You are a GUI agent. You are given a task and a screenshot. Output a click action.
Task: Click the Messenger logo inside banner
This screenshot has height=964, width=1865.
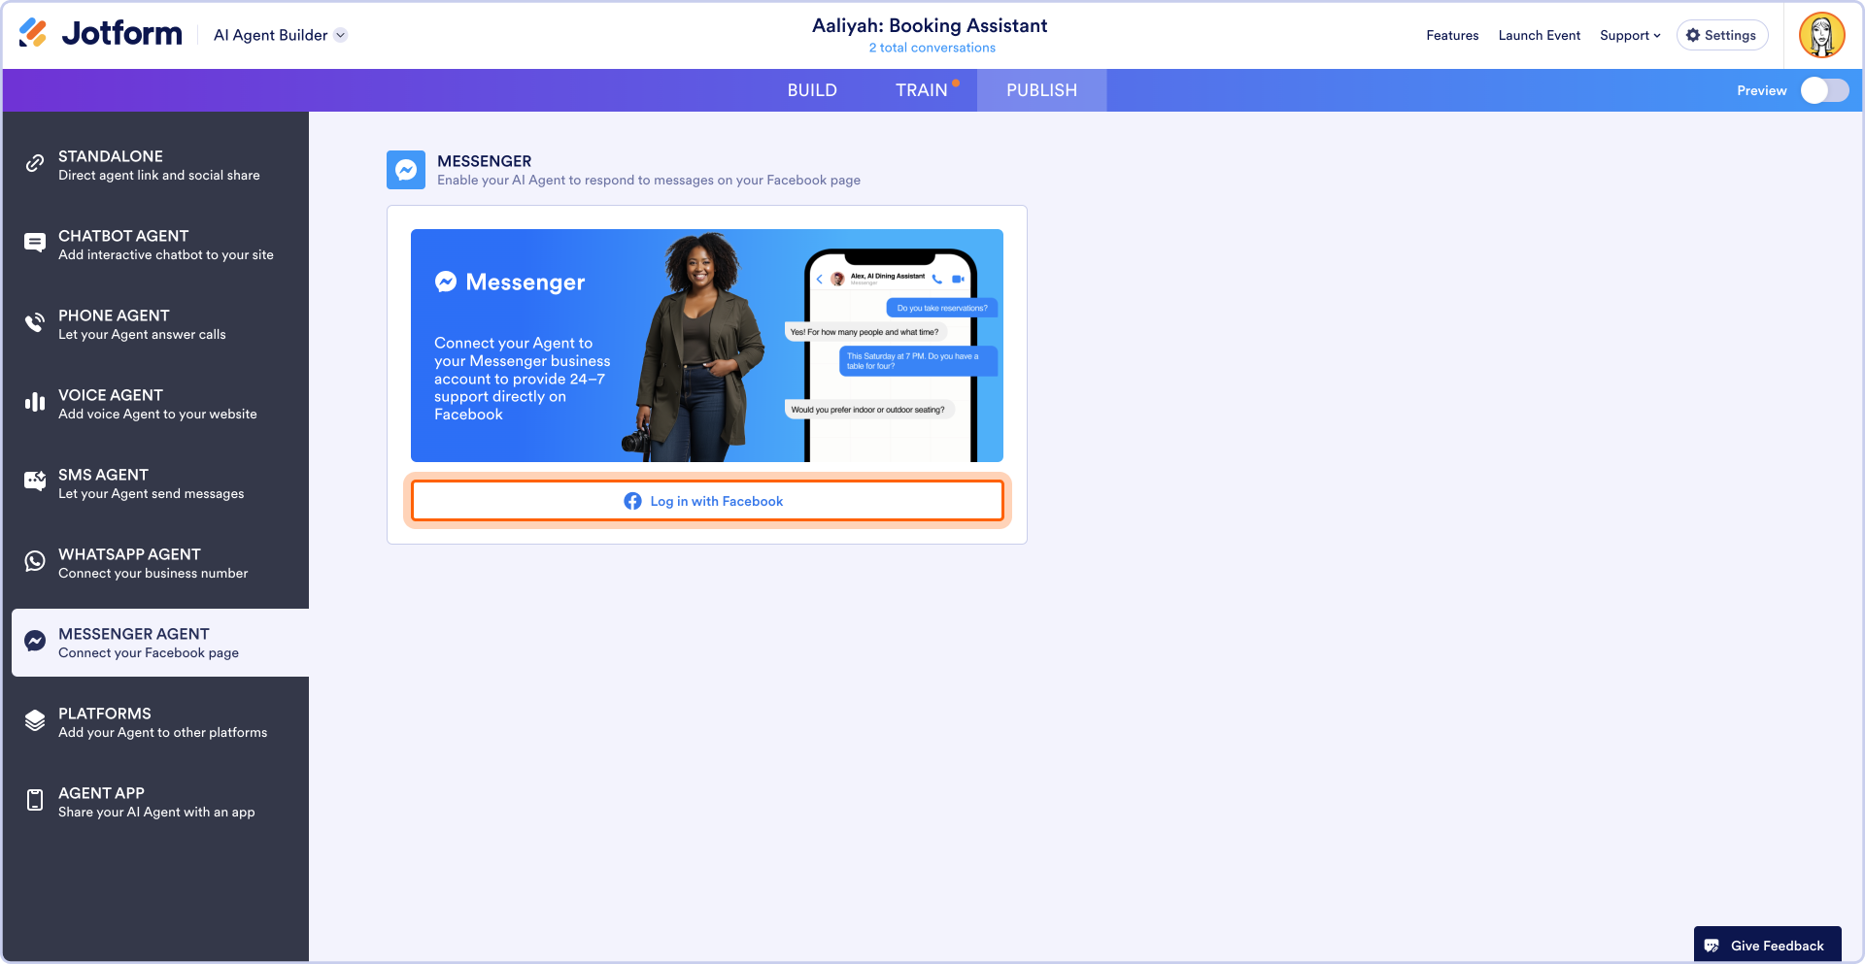click(x=446, y=282)
